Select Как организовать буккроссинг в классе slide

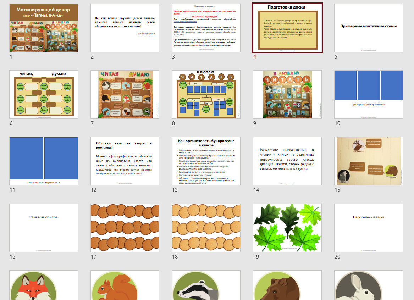point(206,161)
